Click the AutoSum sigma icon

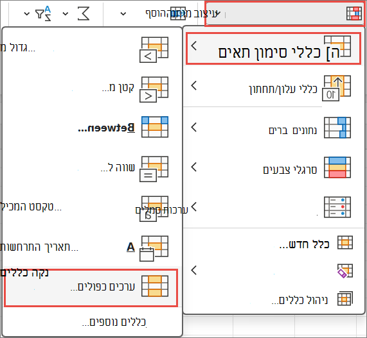84,13
